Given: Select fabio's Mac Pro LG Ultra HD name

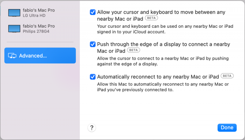Looking at the screenshot, I should pyautogui.click(x=39, y=10).
